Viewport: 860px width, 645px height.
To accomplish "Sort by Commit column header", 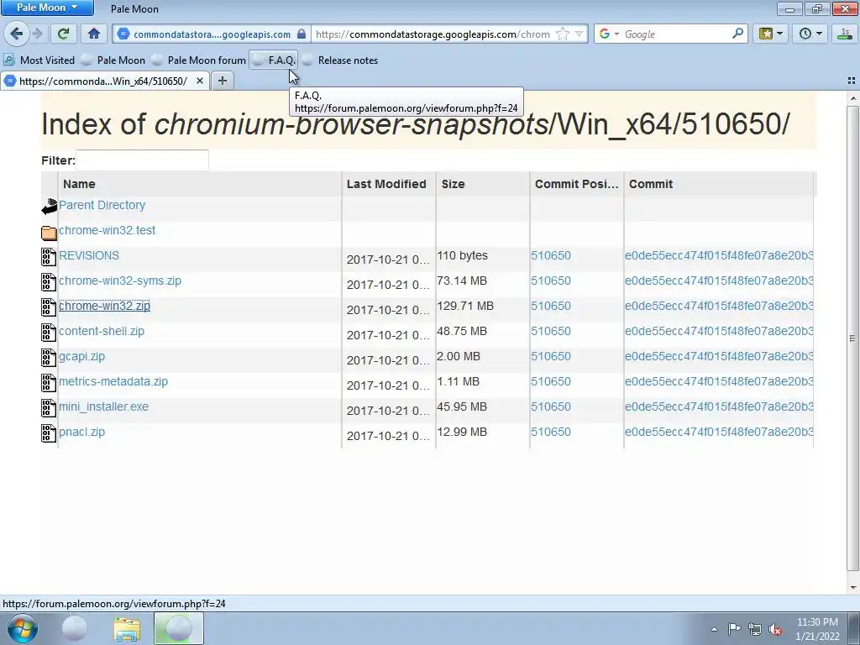I will tap(651, 184).
